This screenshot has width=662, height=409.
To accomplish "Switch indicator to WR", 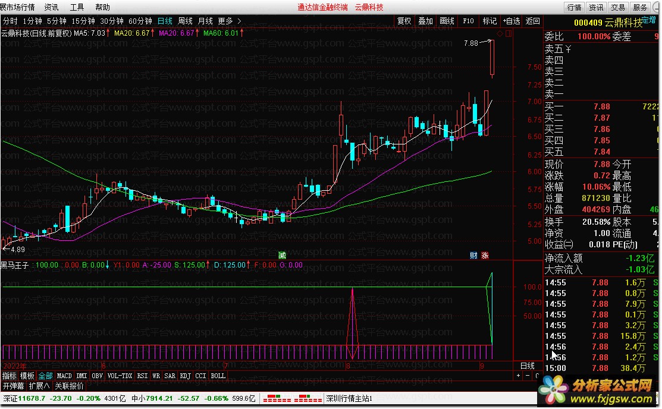I will click(x=156, y=376).
